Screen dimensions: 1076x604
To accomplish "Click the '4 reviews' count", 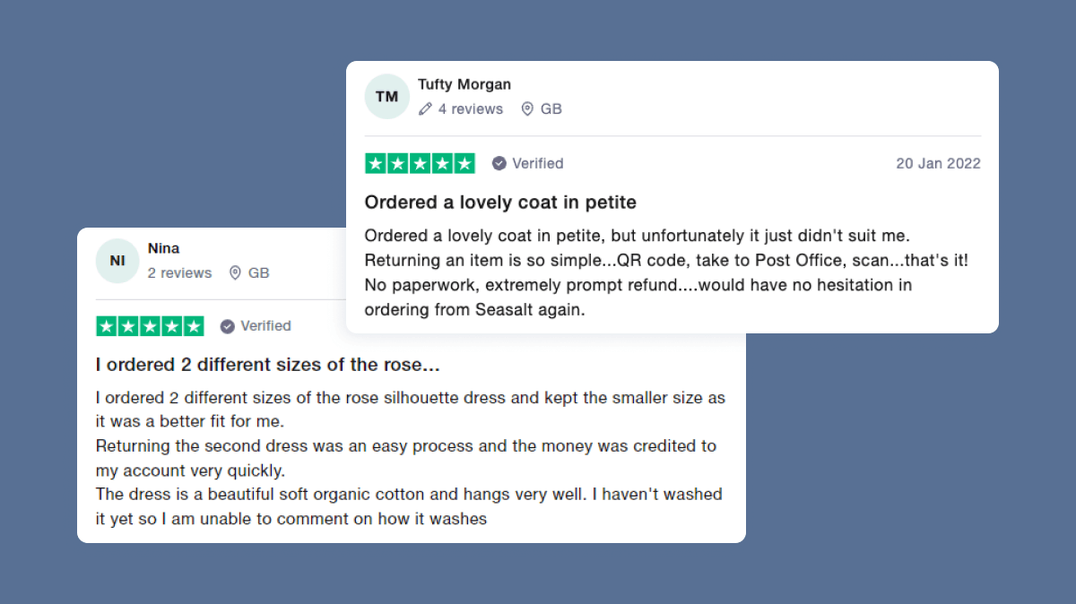I will point(470,109).
